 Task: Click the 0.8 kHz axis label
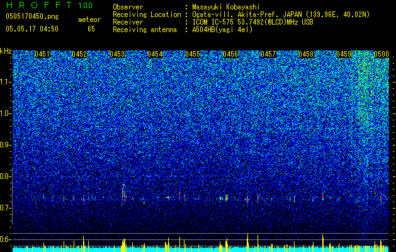(6, 176)
